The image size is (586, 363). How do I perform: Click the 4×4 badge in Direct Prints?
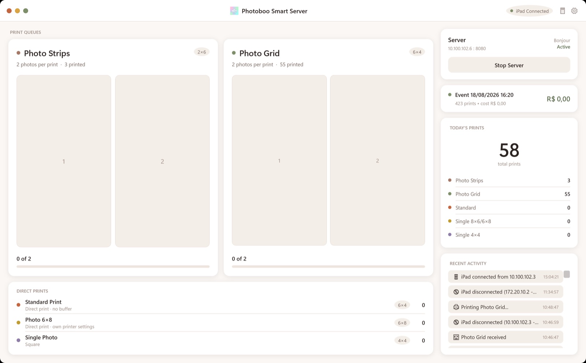tap(402, 341)
